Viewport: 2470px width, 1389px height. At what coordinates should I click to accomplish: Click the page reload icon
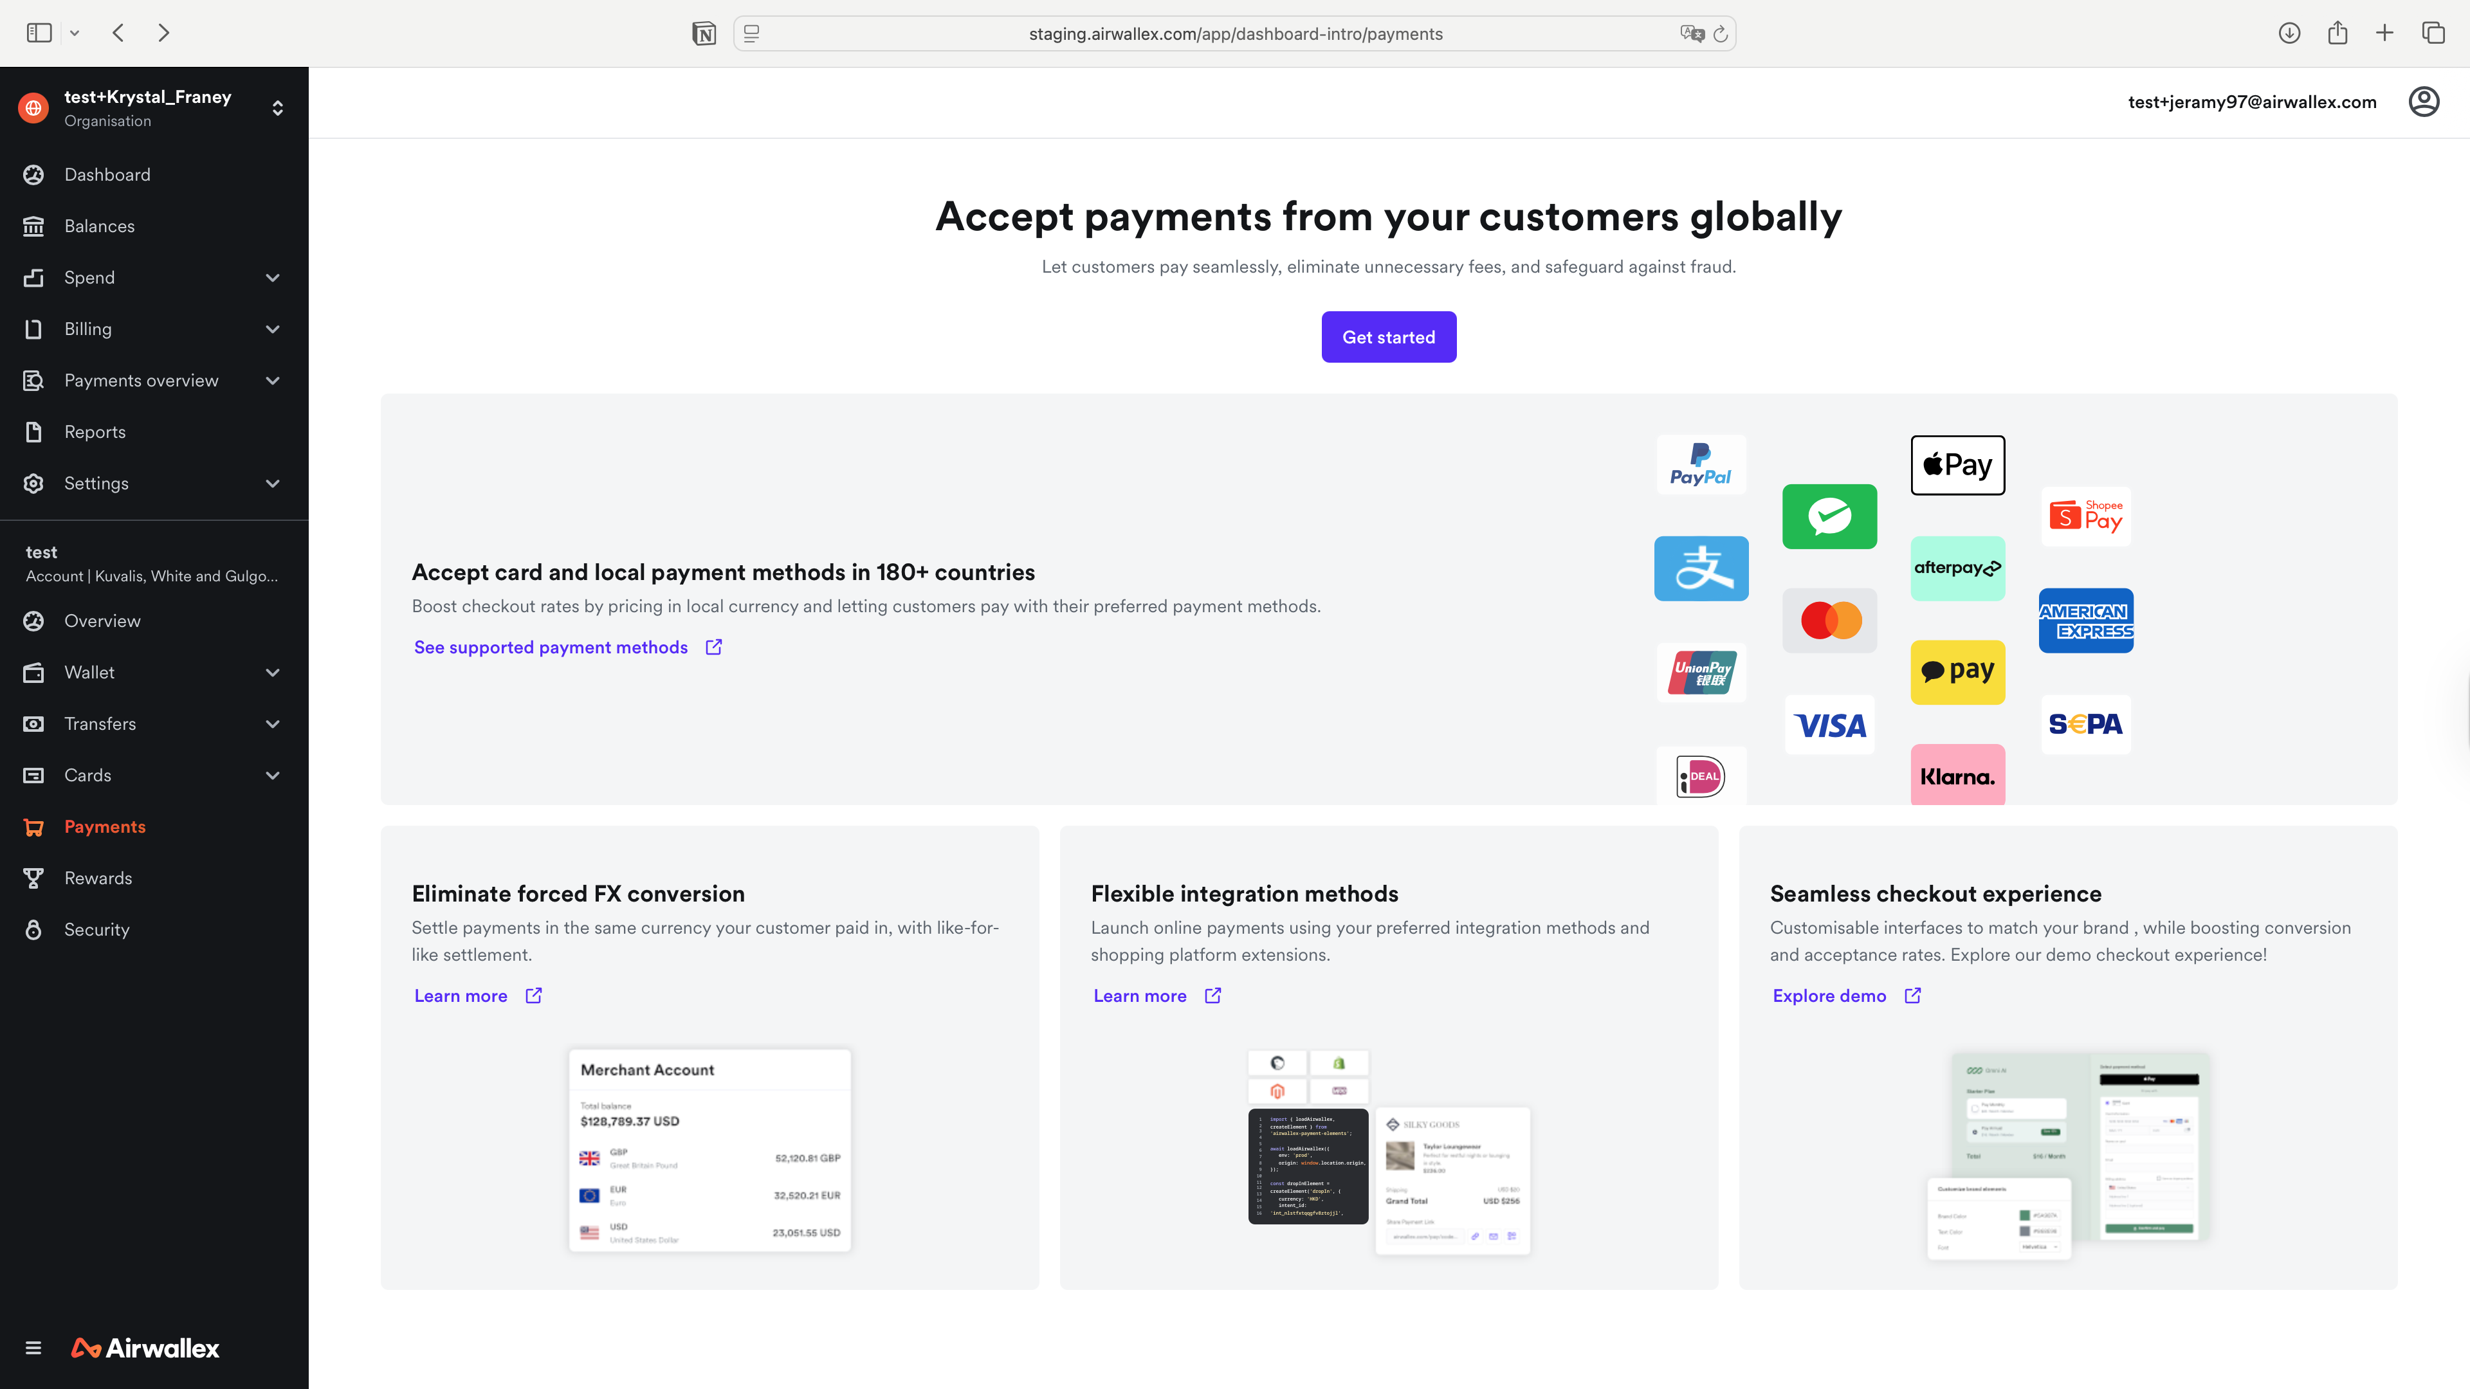pyautogui.click(x=1720, y=33)
